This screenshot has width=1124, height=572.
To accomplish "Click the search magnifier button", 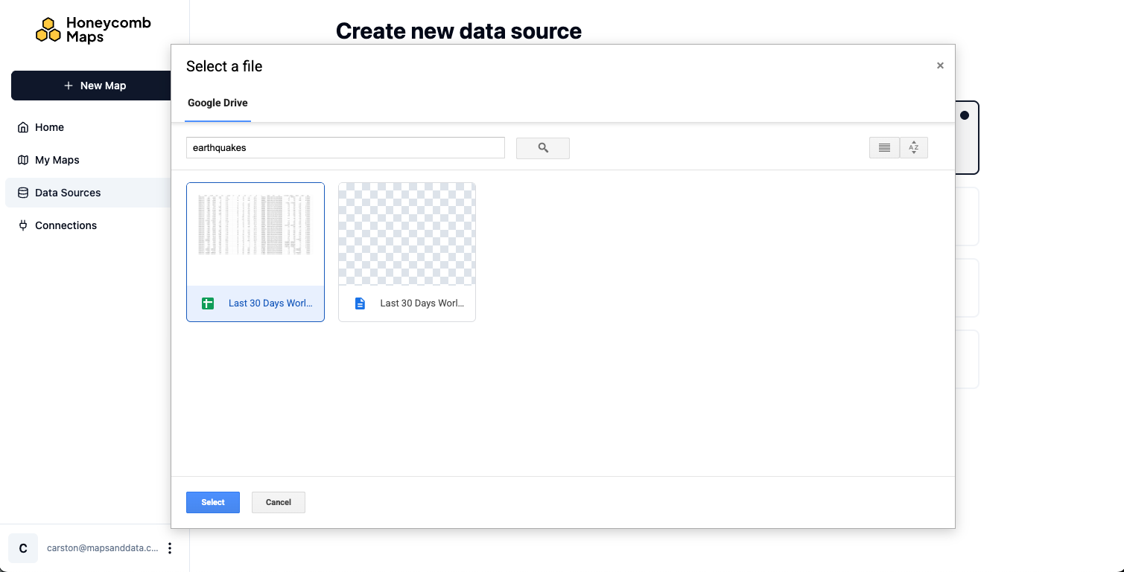I will click(542, 147).
